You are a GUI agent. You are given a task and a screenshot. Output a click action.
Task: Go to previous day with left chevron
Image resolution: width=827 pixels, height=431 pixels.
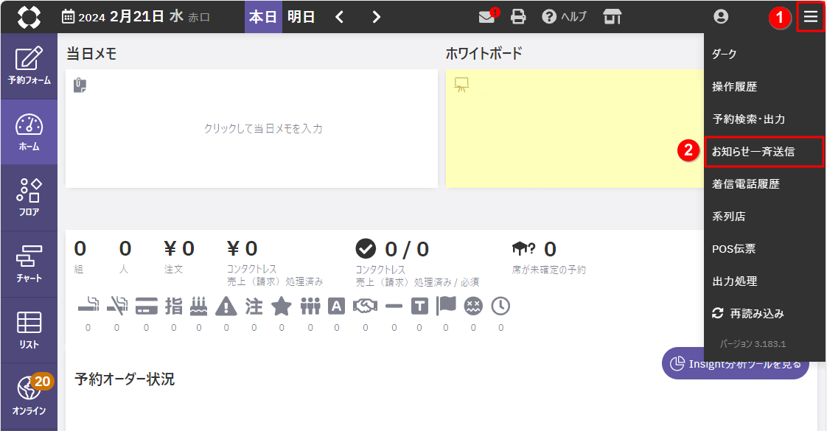click(340, 17)
